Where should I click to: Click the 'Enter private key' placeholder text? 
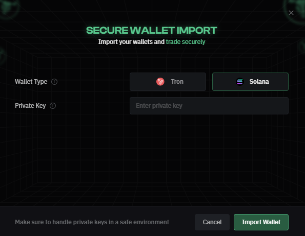[159, 106]
